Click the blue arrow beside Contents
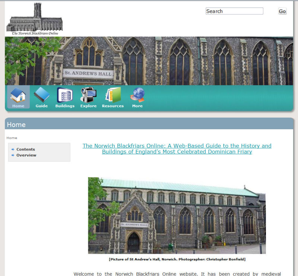The width and height of the screenshot is (298, 276). (x=13, y=149)
